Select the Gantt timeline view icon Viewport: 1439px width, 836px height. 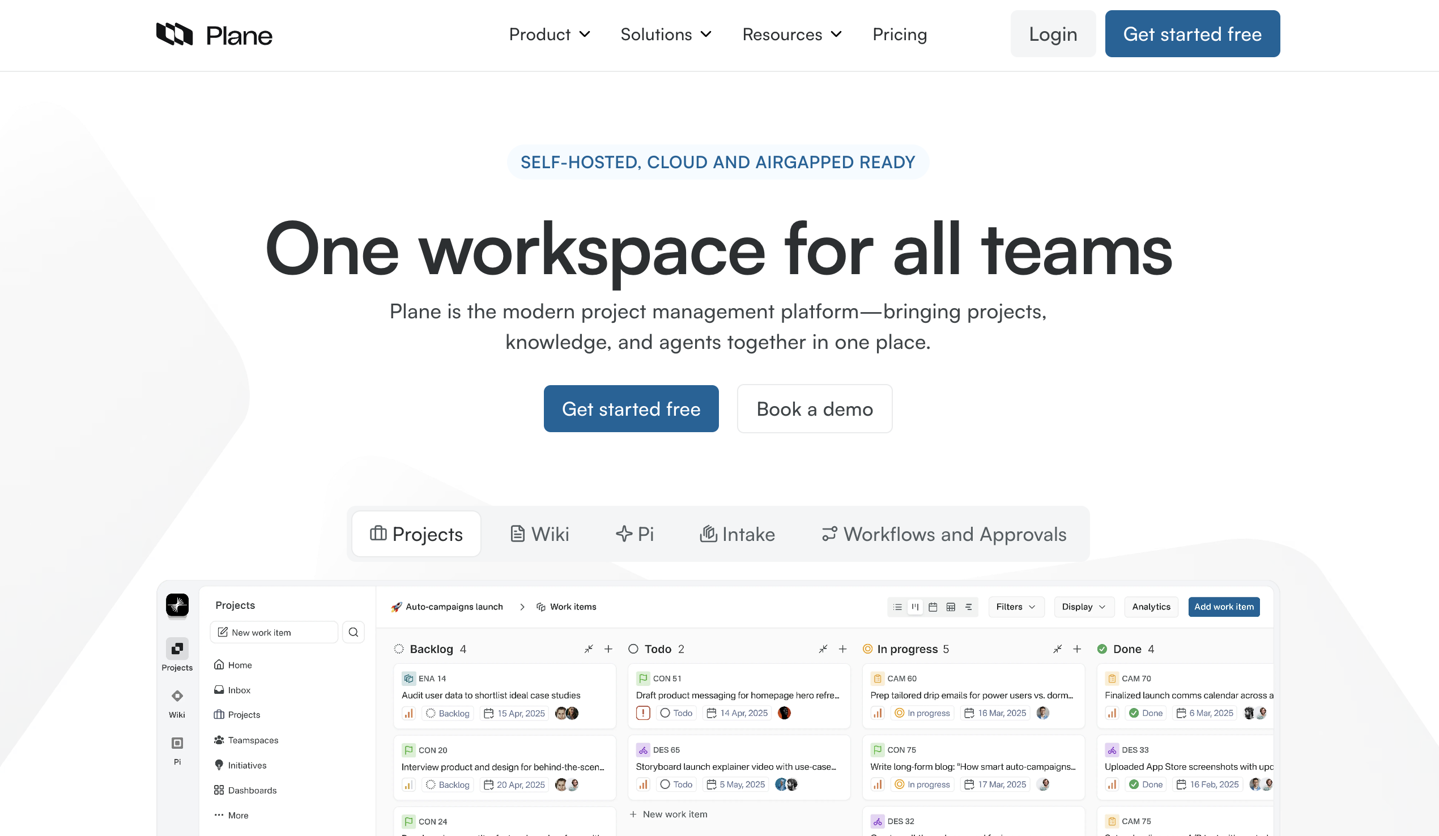point(969,607)
